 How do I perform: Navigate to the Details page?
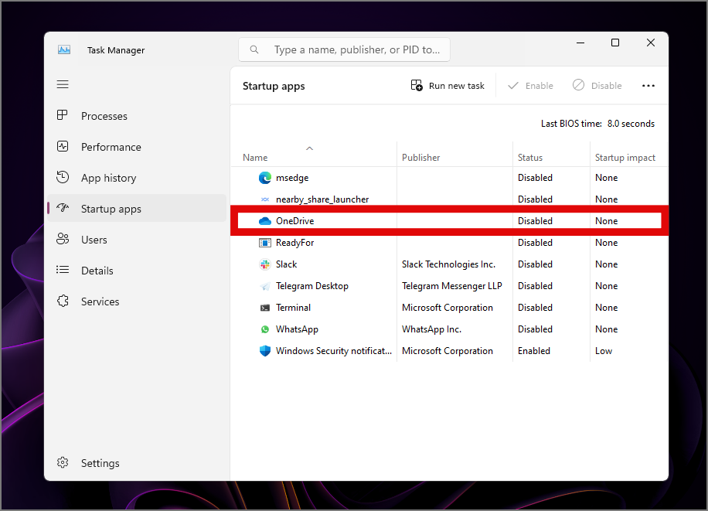click(x=137, y=271)
